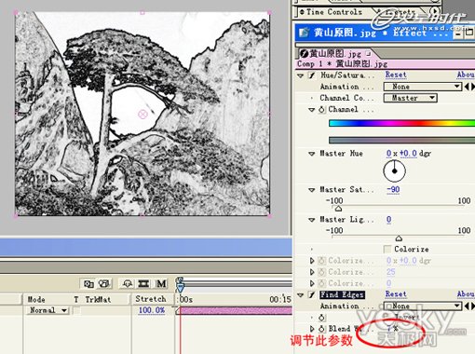Image resolution: width=475 pixels, height=354 pixels.
Task: Click the Master Saturation slider handle
Action: [339, 209]
